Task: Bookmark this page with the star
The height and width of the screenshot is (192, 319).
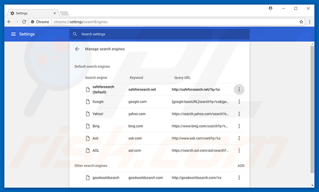Action: pyautogui.click(x=301, y=22)
